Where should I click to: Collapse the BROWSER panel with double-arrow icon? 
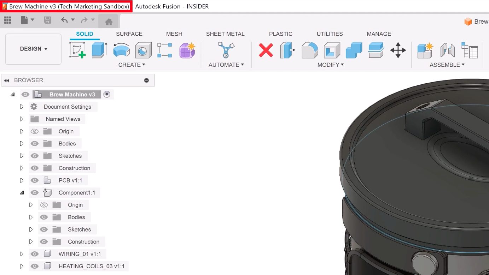pyautogui.click(x=7, y=80)
